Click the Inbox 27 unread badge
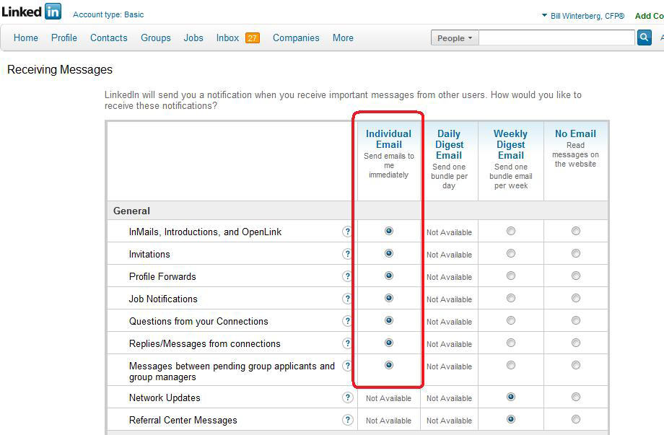 click(253, 38)
